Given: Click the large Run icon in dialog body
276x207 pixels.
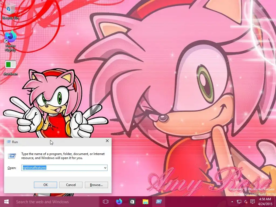Looking at the screenshot, I should pyautogui.click(x=12, y=156).
